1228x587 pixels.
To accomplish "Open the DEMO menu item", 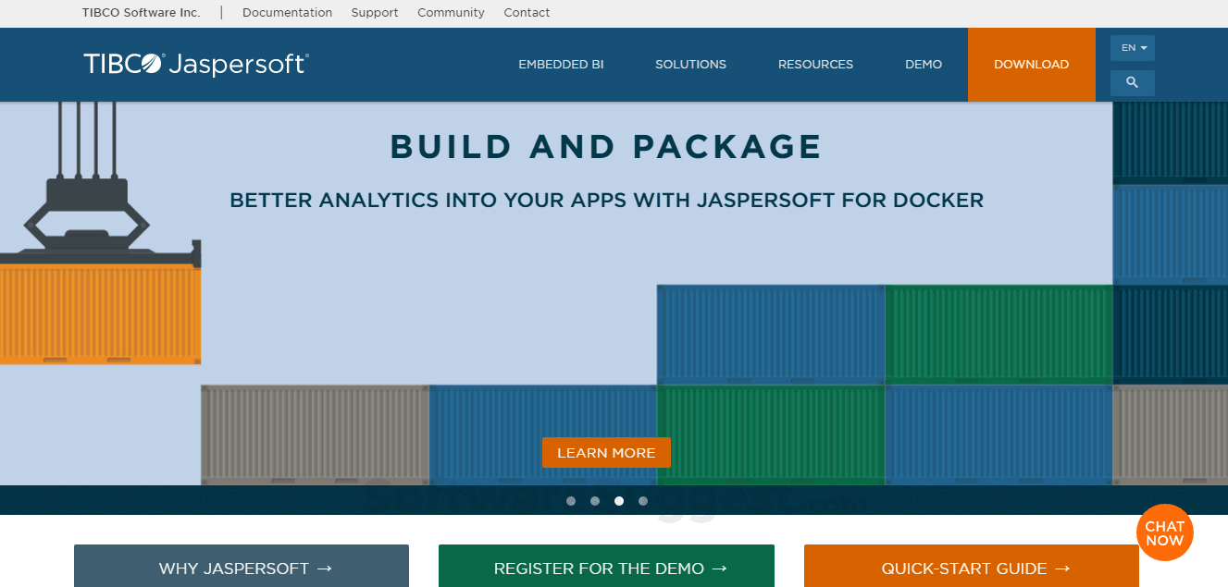I will pos(924,64).
